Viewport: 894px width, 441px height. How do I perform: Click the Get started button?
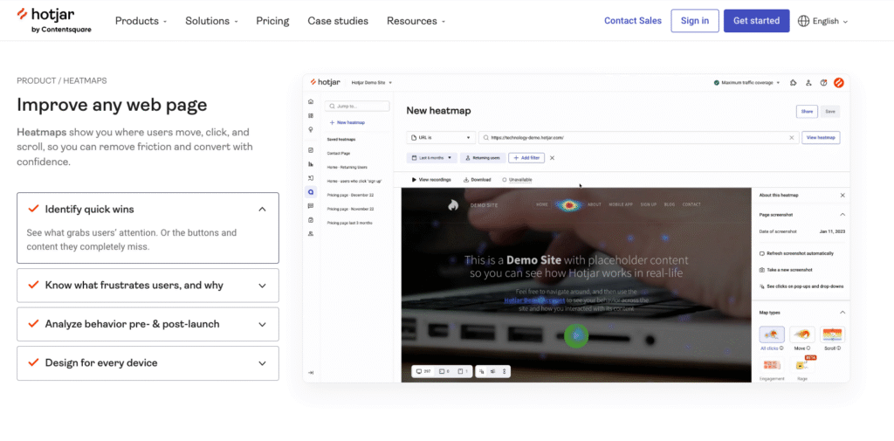[757, 21]
